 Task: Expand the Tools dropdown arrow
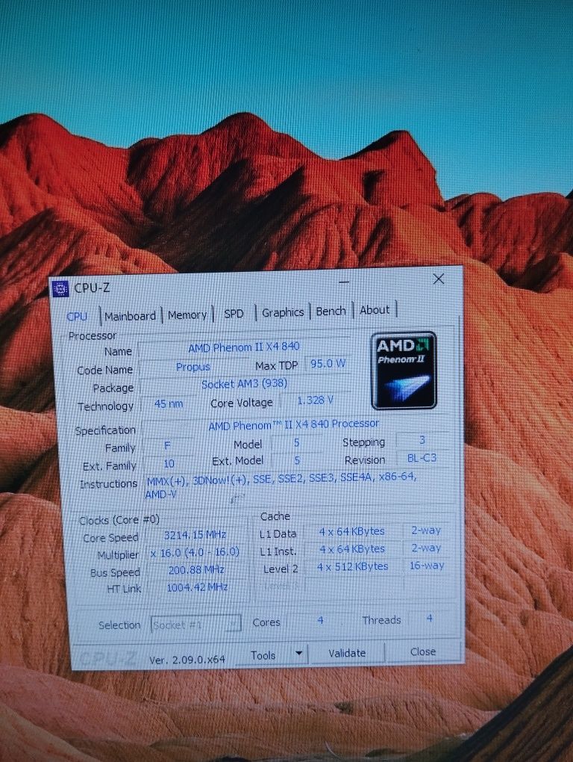pyautogui.click(x=299, y=654)
